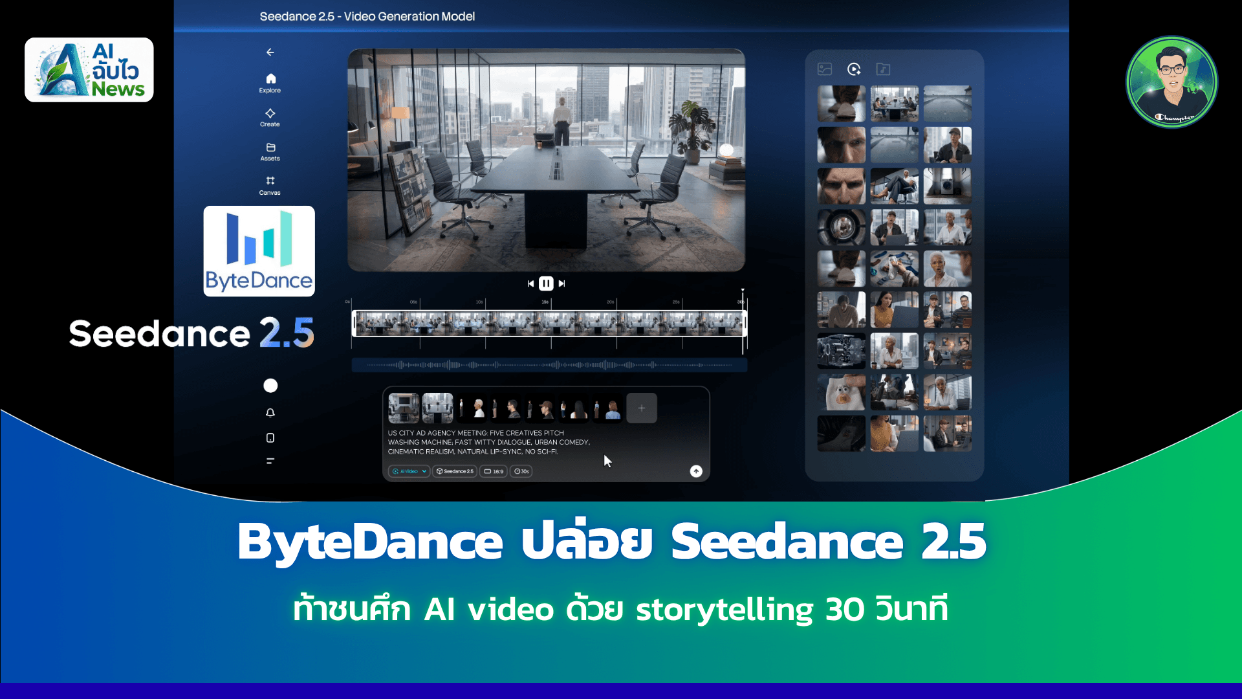Select the meeting room with TV reference image
The height and width of the screenshot is (699, 1242).
[404, 408]
